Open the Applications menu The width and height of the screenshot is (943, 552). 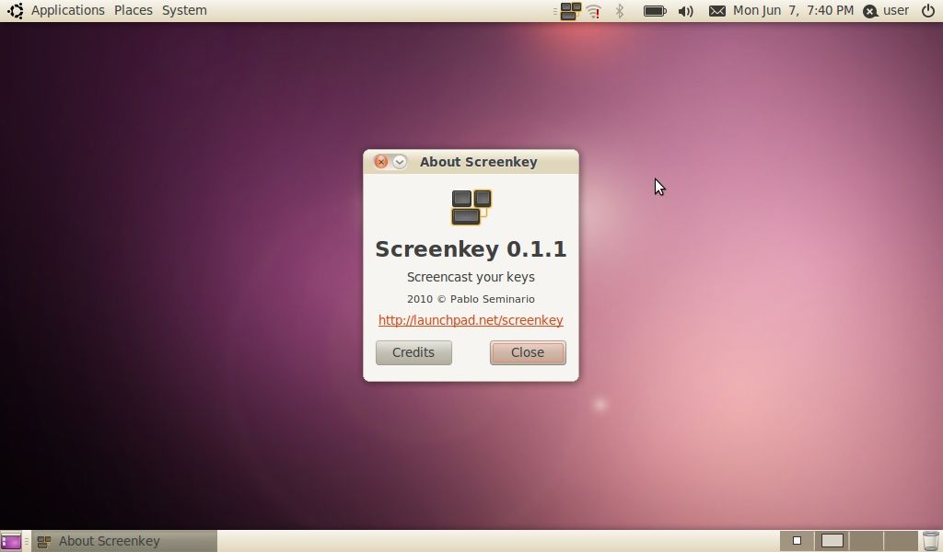(x=67, y=10)
